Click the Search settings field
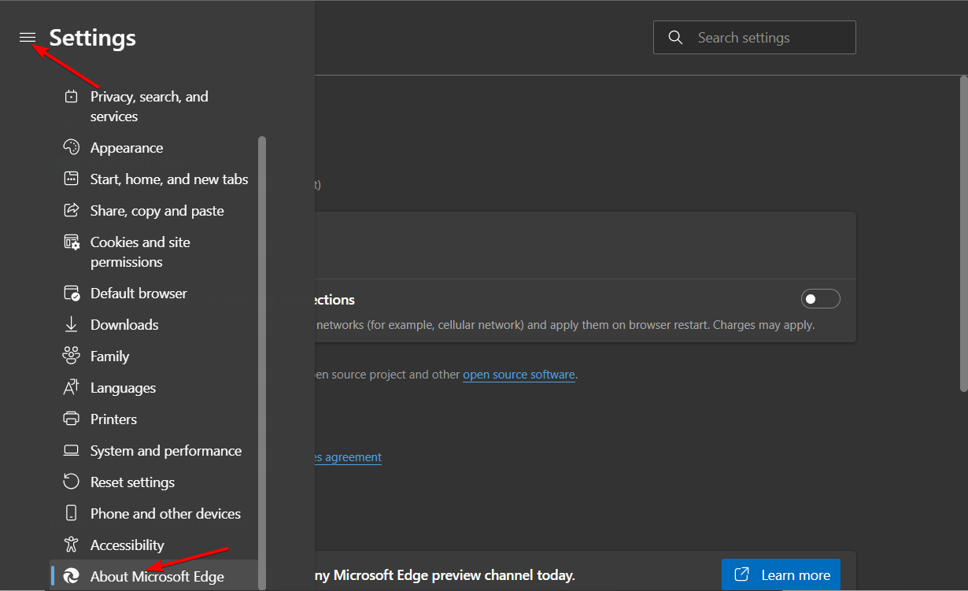968x591 pixels. click(x=755, y=38)
